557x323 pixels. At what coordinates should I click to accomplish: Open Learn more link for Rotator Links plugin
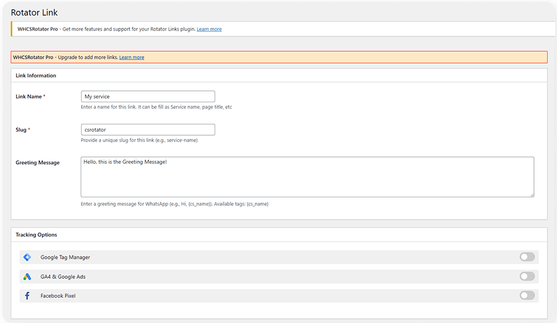pos(209,29)
